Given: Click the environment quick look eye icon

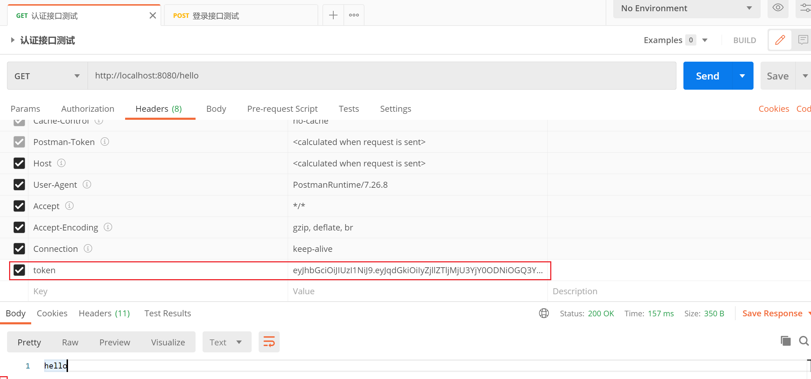Looking at the screenshot, I should coord(778,8).
